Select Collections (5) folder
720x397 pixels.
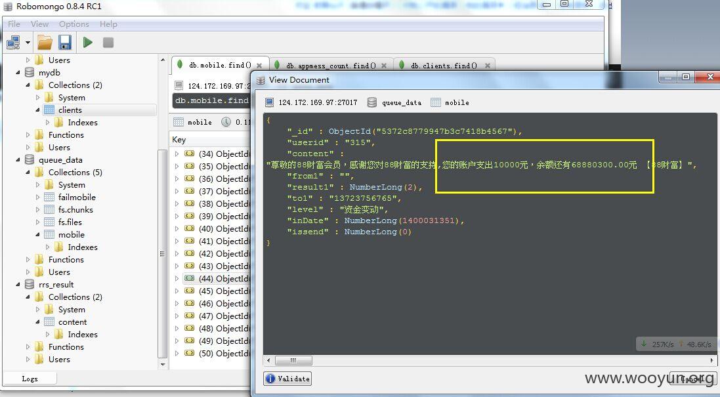[75, 172]
